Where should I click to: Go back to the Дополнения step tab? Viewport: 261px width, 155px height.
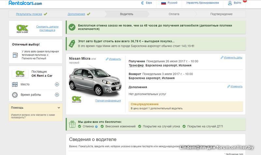click(x=76, y=14)
